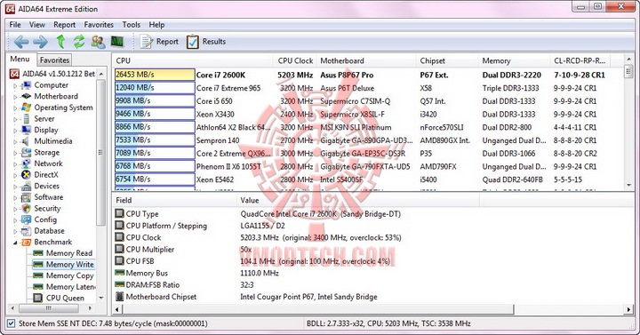Select DirectX tree node

[46, 175]
